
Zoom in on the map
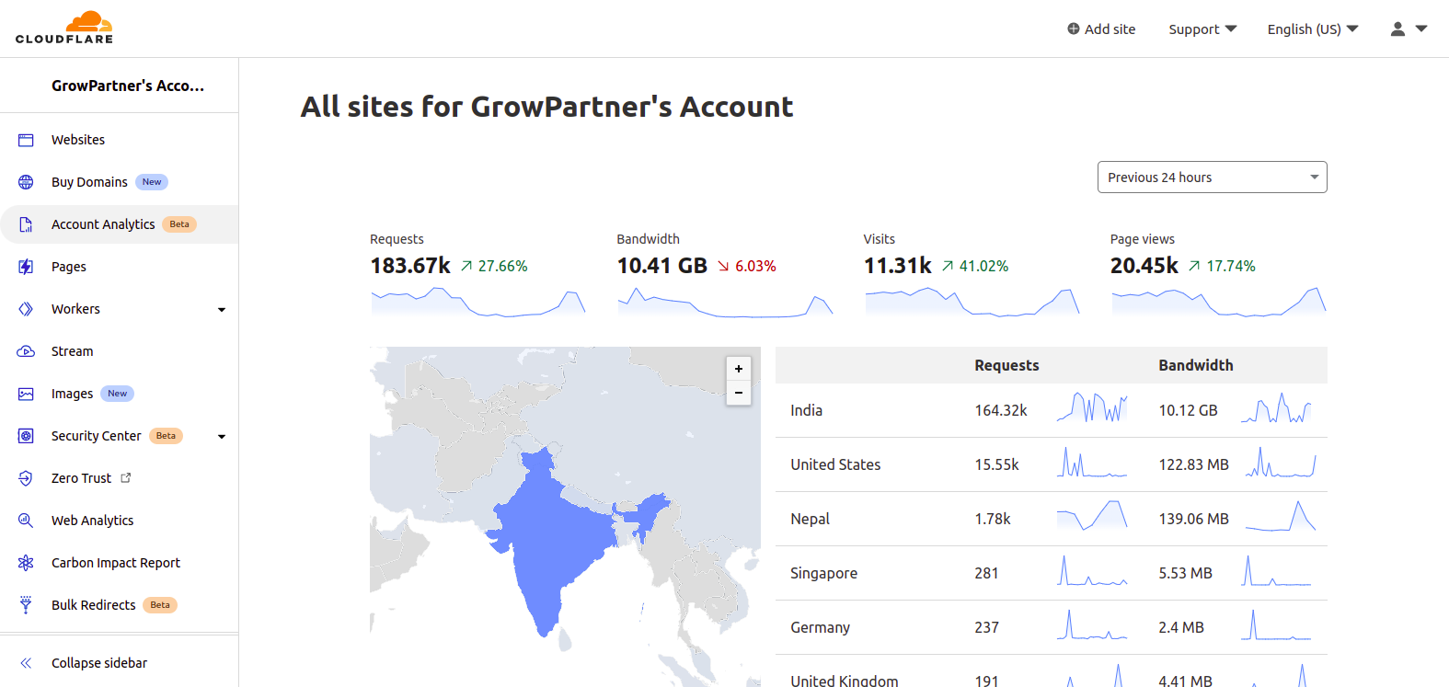coord(739,369)
